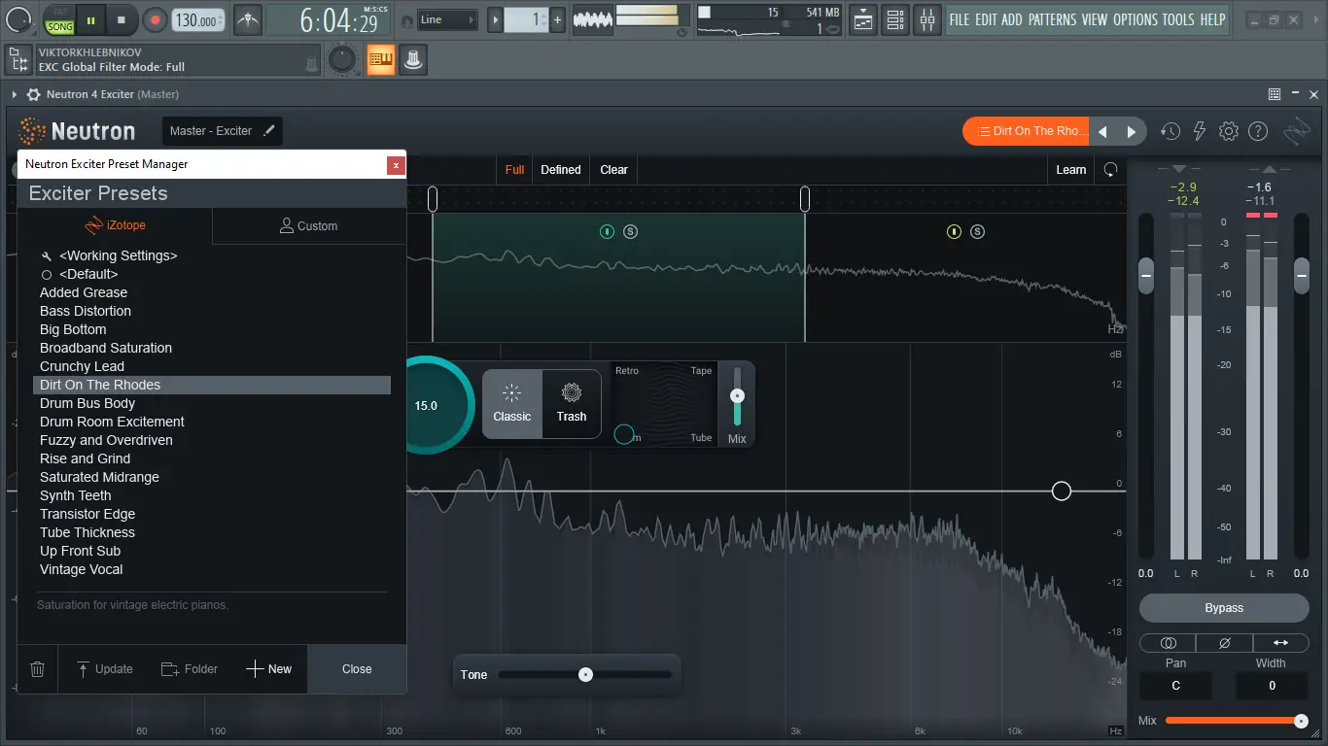Toggle the green band power button
1328x746 pixels.
click(x=607, y=231)
